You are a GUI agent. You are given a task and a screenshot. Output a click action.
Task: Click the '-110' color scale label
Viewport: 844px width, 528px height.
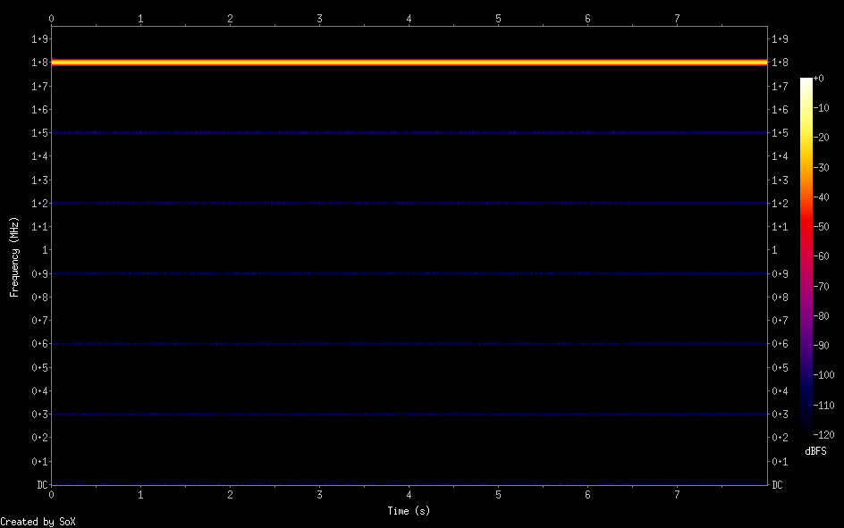[823, 406]
